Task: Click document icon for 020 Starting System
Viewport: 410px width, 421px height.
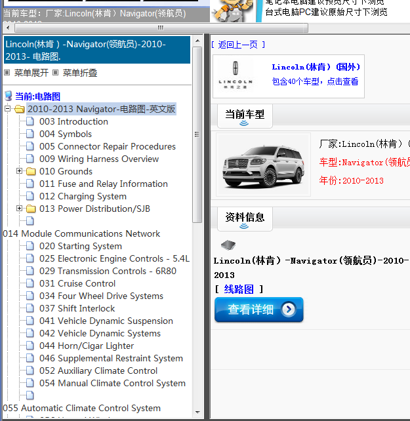Action: click(30, 246)
